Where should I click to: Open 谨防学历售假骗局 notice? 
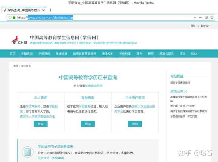click(180, 83)
